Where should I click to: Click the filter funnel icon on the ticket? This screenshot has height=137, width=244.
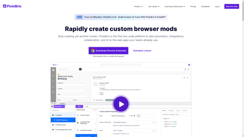[184, 77]
